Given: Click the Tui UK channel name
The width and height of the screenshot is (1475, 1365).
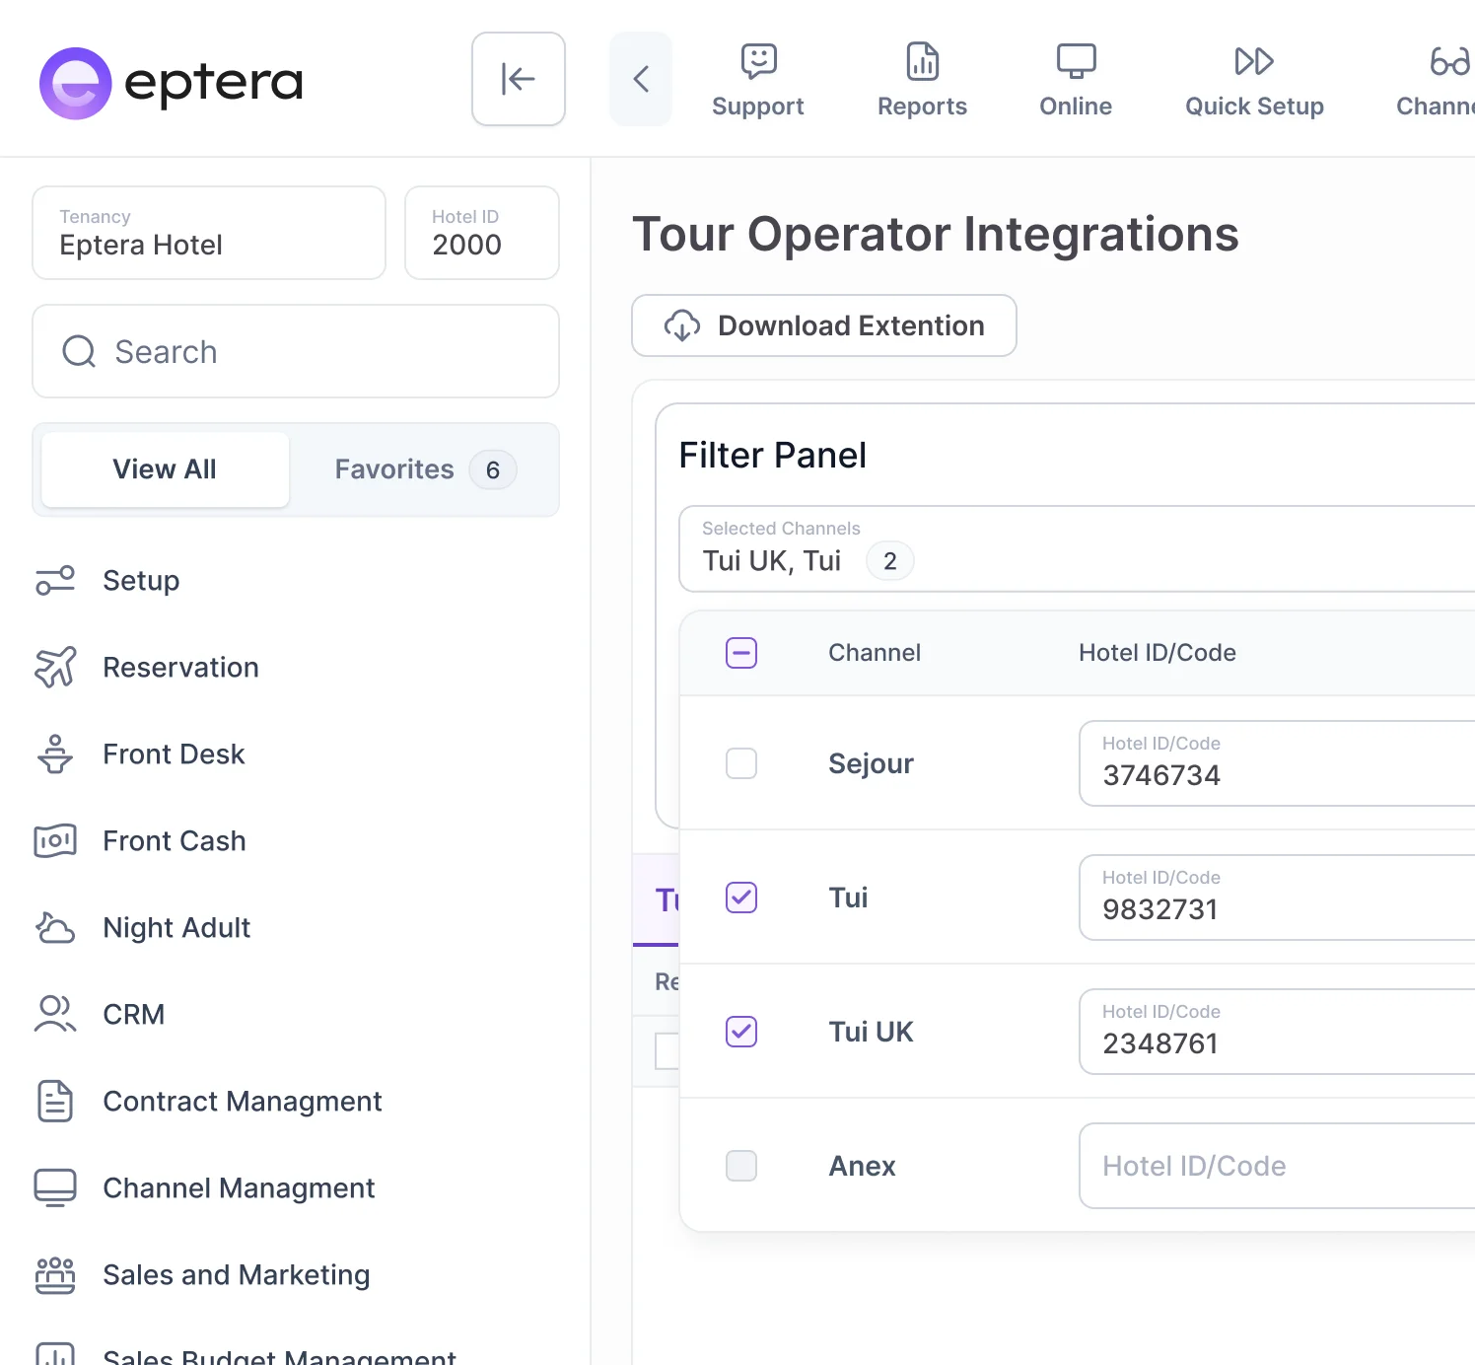Looking at the screenshot, I should 871,1032.
